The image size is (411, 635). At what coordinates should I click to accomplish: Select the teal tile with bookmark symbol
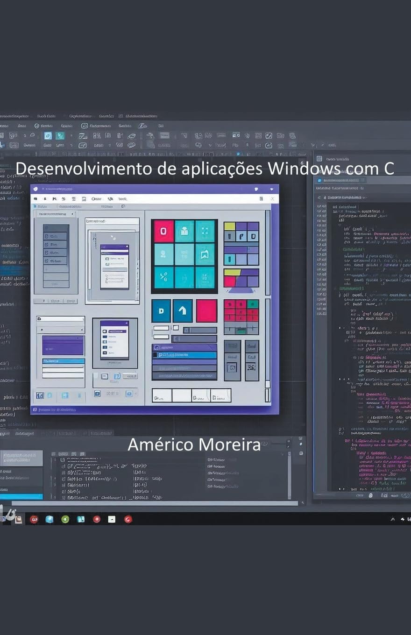click(x=205, y=254)
